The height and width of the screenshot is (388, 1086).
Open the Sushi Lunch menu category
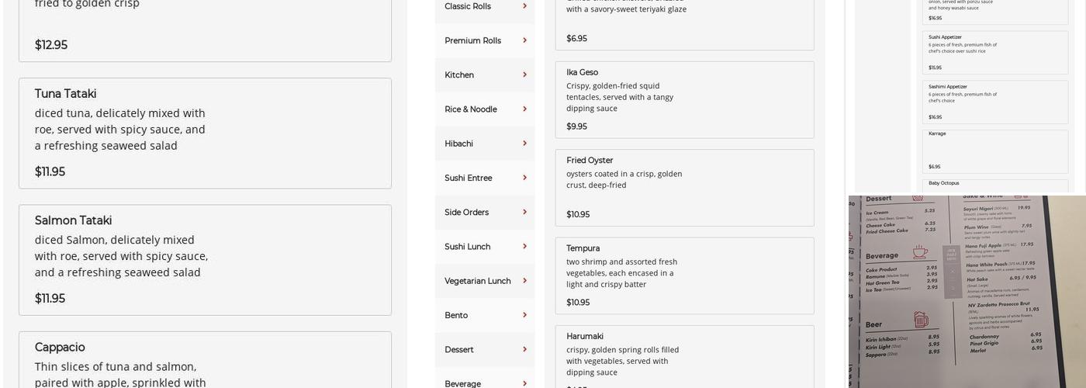pos(467,247)
